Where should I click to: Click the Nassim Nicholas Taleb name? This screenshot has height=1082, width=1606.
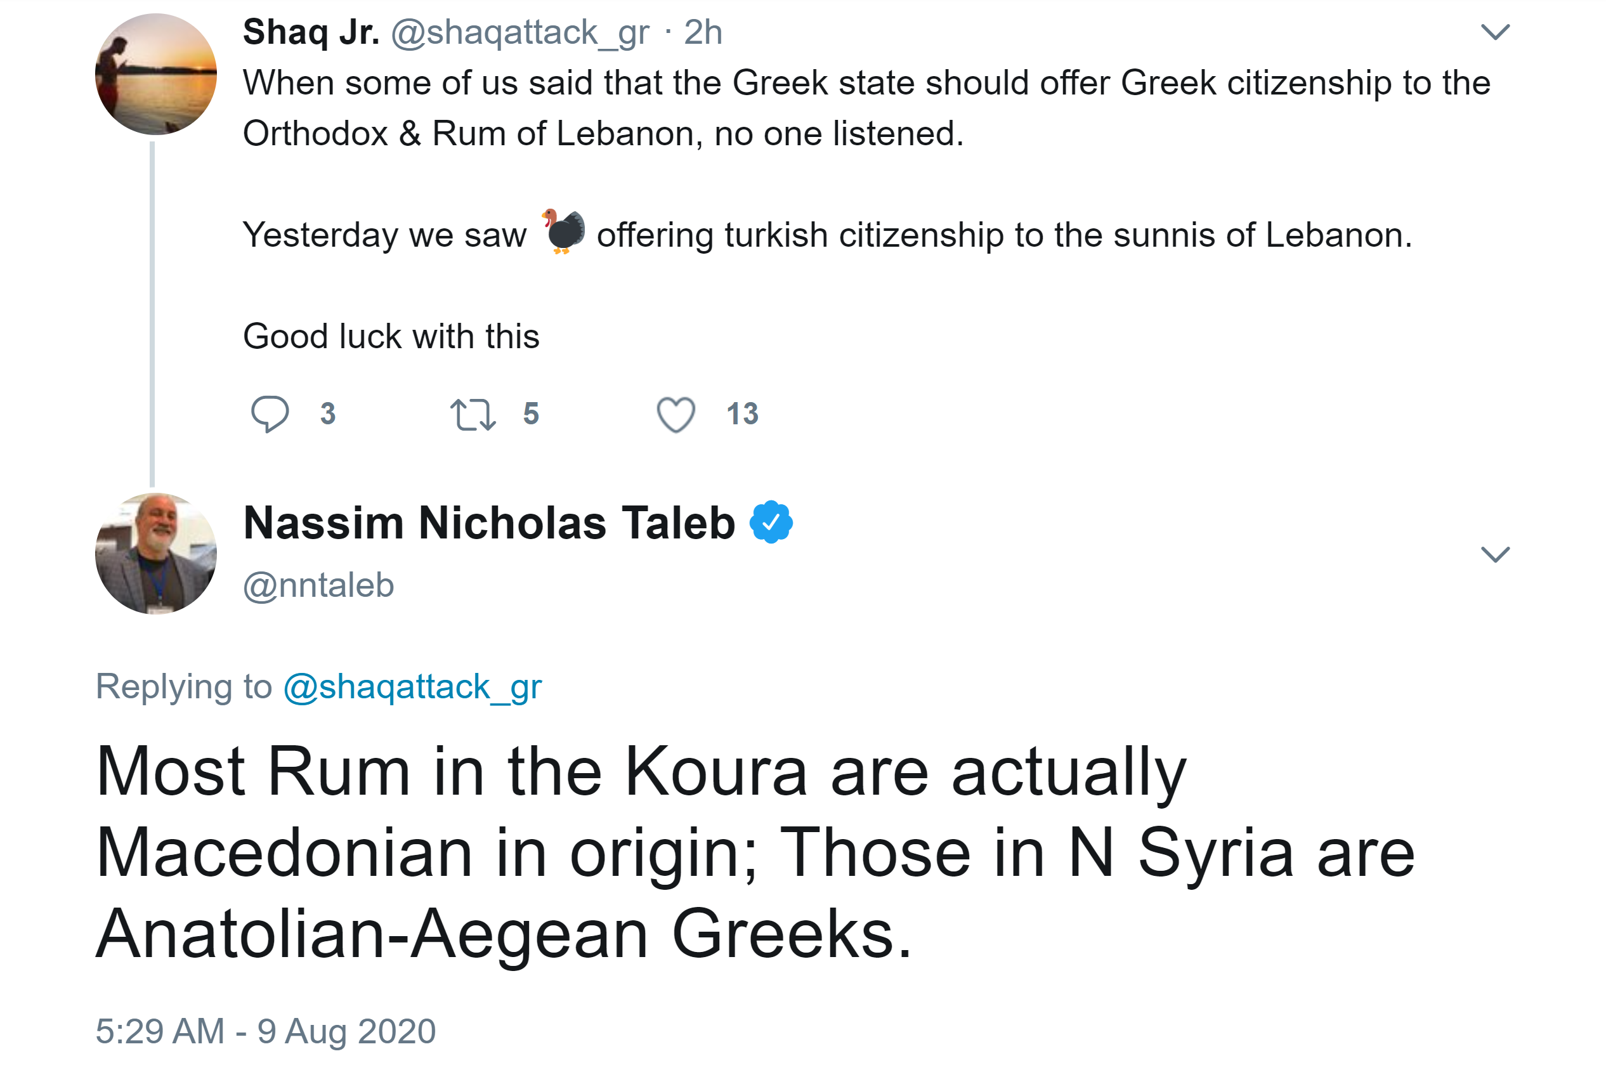(x=489, y=523)
